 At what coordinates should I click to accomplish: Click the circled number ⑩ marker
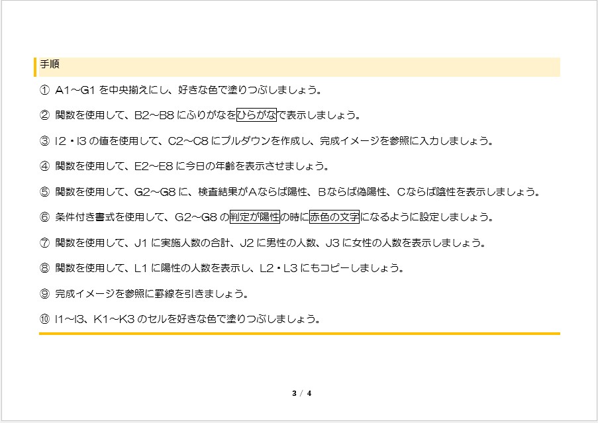(x=44, y=319)
